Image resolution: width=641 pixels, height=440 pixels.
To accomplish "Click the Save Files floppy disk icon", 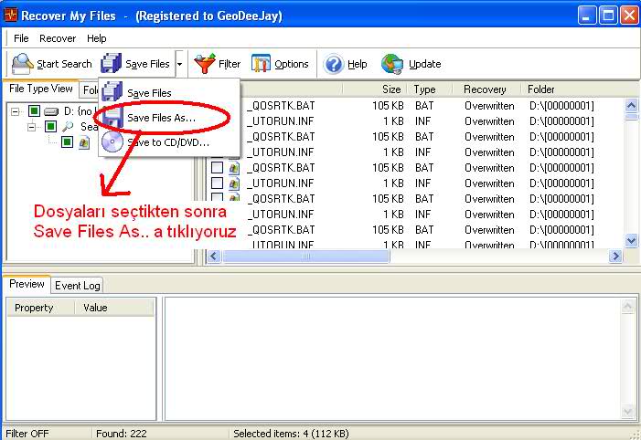I will click(111, 64).
